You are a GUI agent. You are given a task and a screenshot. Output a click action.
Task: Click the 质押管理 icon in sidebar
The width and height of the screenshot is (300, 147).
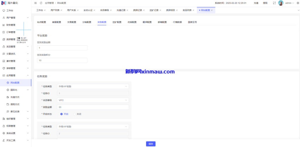point(4,39)
